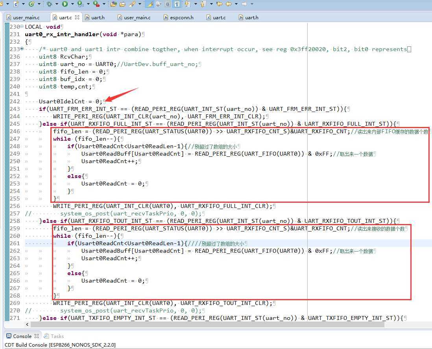The image size is (432, 349).
Task: Select the active uart.c editor tab
Action: 65,18
